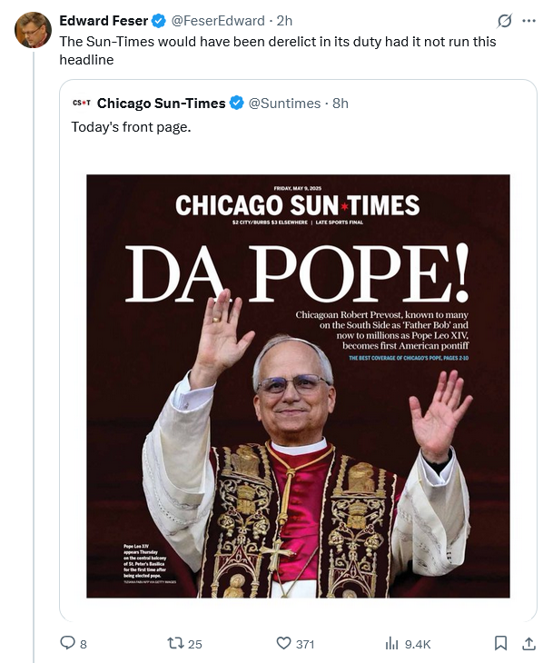The height and width of the screenshot is (663, 553).
Task: Open the DA POPE! front page image
Action: click(x=298, y=386)
